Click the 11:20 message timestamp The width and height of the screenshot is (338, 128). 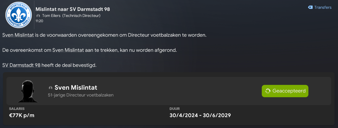[39, 21]
